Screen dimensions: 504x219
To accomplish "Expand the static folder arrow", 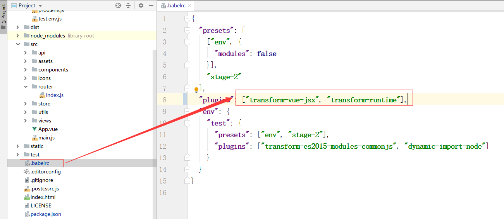I will 17,146.
